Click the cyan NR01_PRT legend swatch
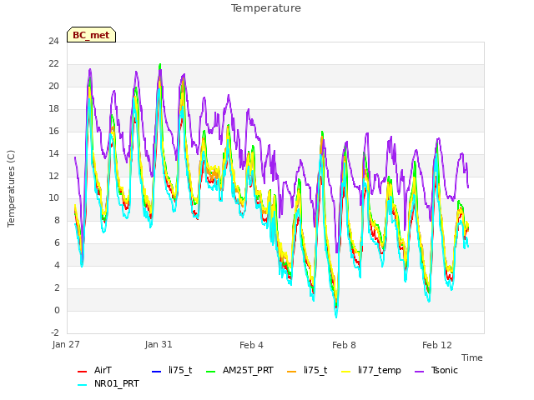Screen dimensions: 534x400 coord(82,385)
